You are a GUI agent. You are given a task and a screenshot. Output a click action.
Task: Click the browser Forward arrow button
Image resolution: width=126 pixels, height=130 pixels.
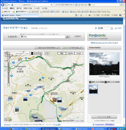(x=6, y=5)
